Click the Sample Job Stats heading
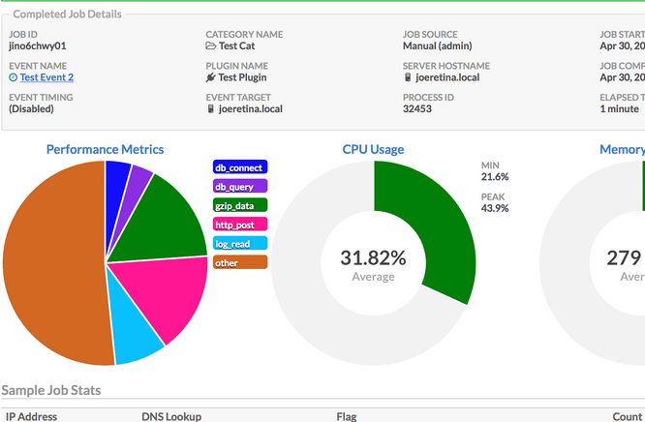The image size is (645, 422). [x=51, y=390]
